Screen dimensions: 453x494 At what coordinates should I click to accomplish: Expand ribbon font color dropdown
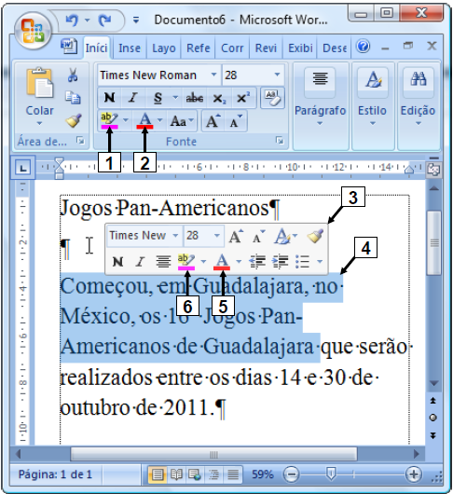(159, 120)
